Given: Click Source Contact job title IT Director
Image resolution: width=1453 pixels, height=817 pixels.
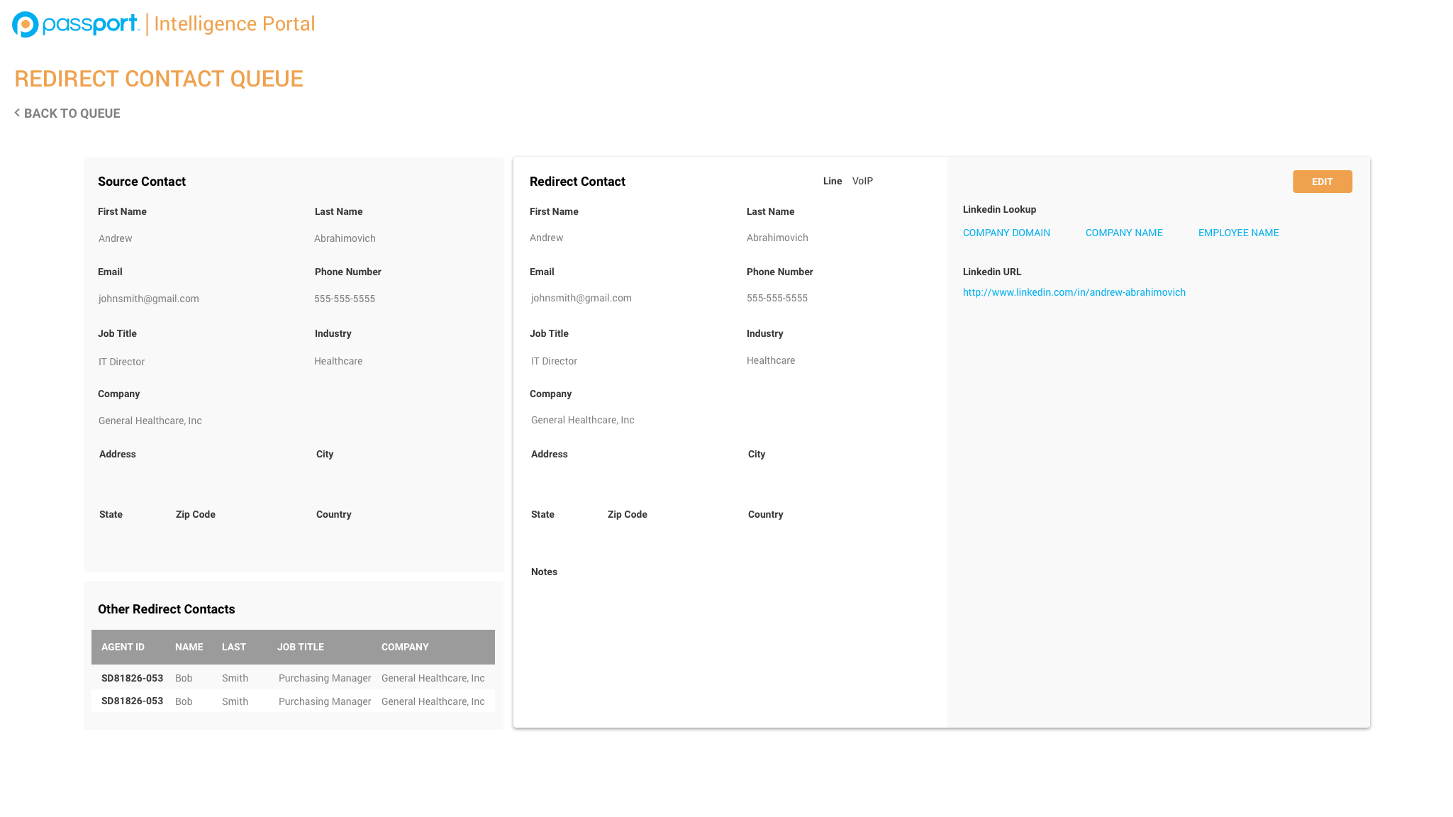Looking at the screenshot, I should click(121, 362).
